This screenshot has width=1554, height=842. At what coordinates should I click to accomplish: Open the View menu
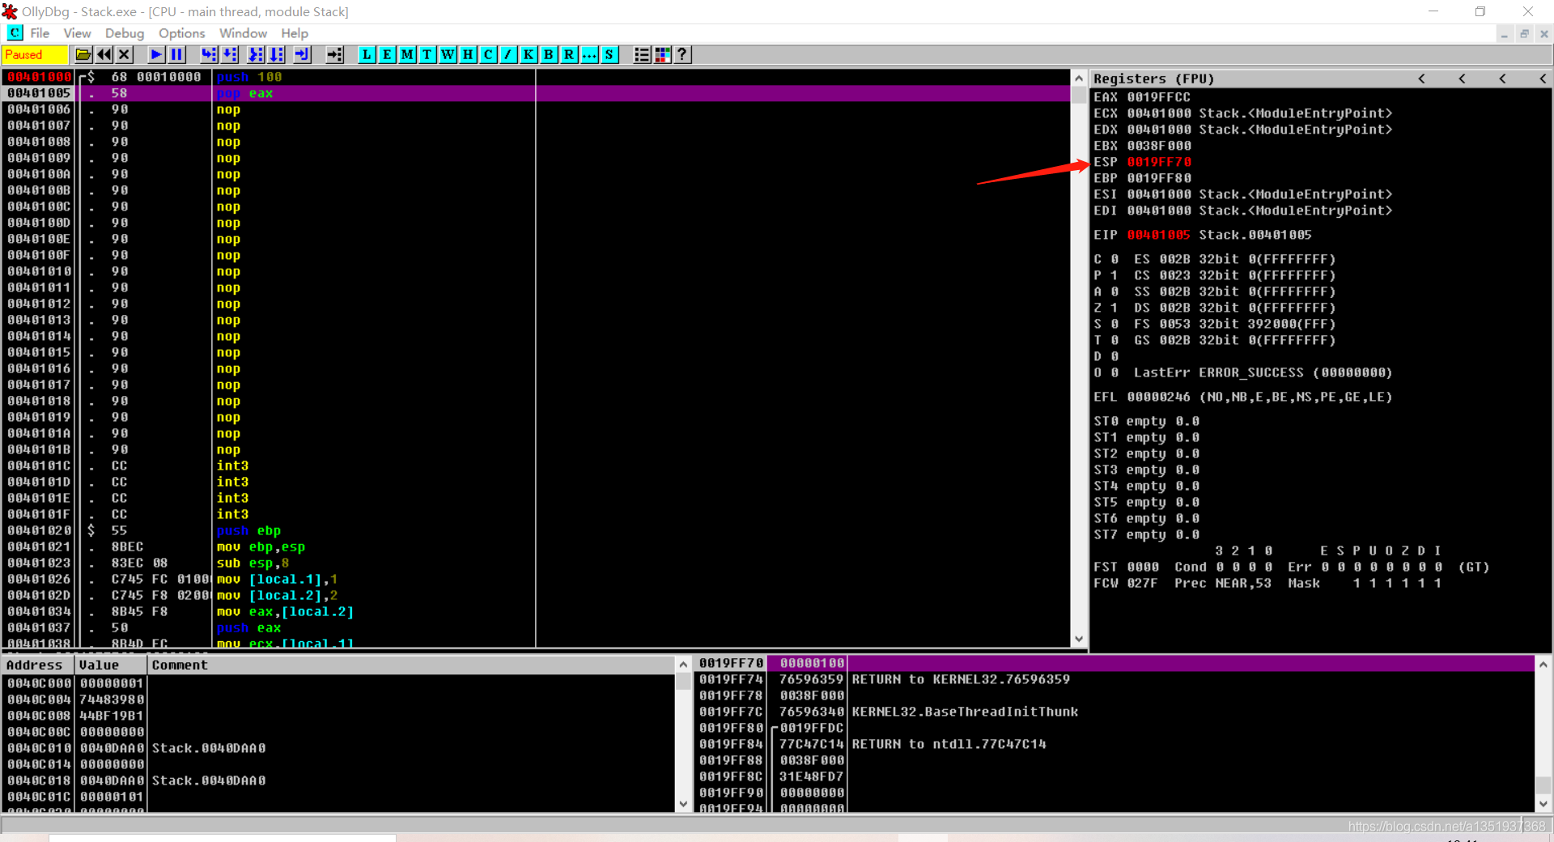tap(77, 33)
